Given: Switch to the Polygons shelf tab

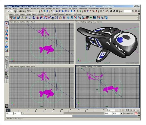Looking at the screenshot, I should click(x=28, y=14).
